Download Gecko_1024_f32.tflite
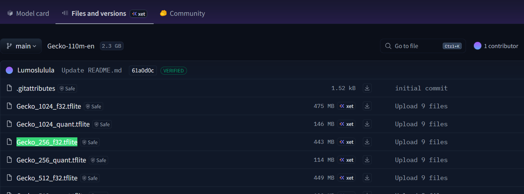Image resolution: width=524 pixels, height=194 pixels. click(x=367, y=106)
